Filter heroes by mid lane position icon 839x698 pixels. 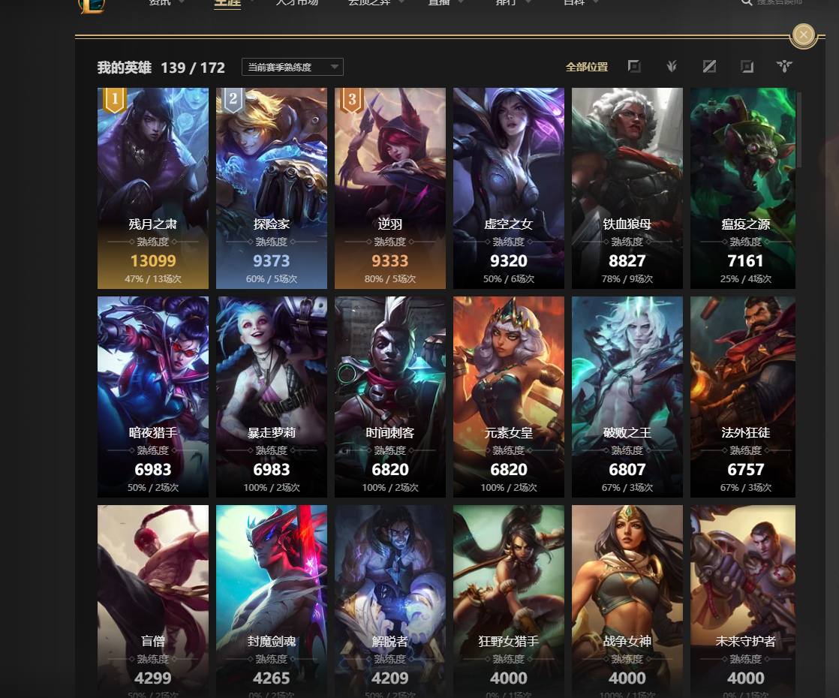[709, 66]
